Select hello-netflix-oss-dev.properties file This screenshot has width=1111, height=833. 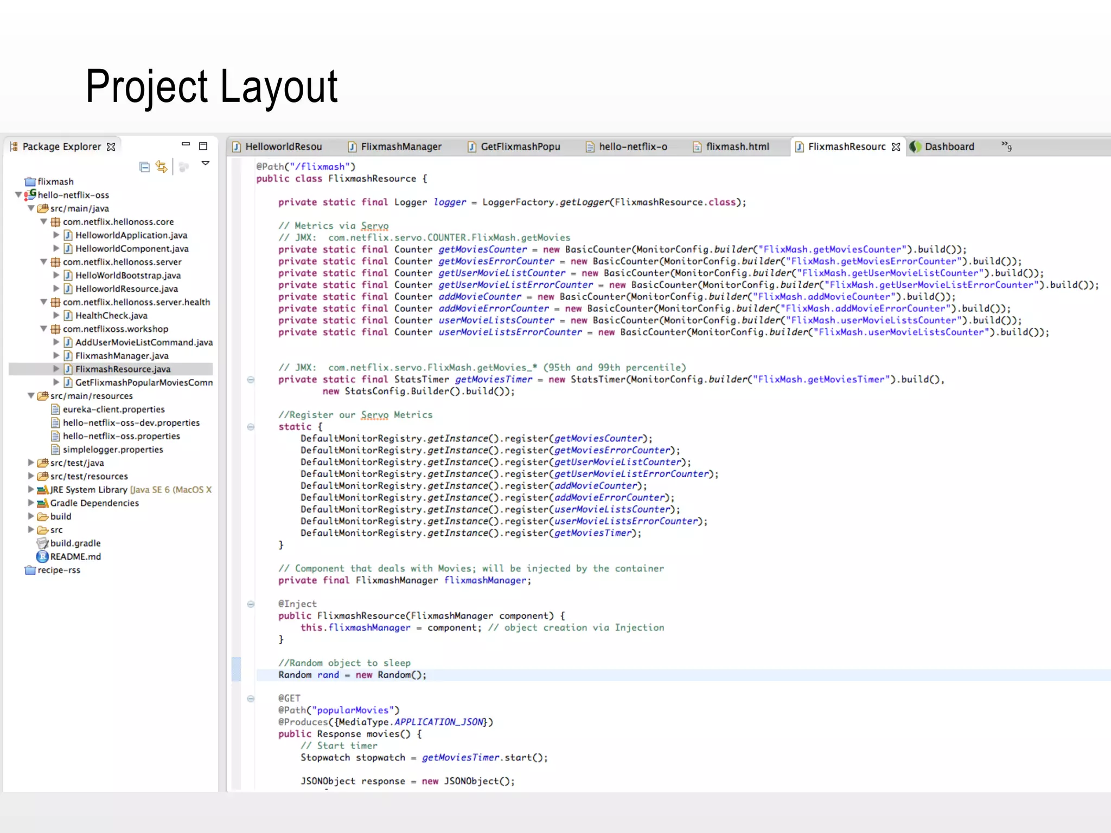point(131,422)
